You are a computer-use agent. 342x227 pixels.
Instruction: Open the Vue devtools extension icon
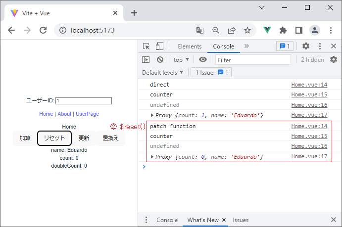tap(267, 30)
